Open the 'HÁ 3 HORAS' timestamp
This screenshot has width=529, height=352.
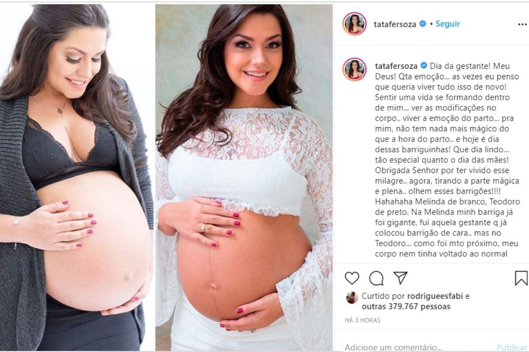click(362, 320)
